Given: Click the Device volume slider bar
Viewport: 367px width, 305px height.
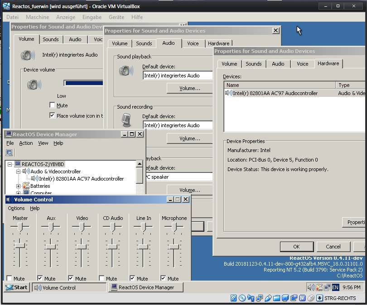Looking at the screenshot, I should tap(83, 83).
